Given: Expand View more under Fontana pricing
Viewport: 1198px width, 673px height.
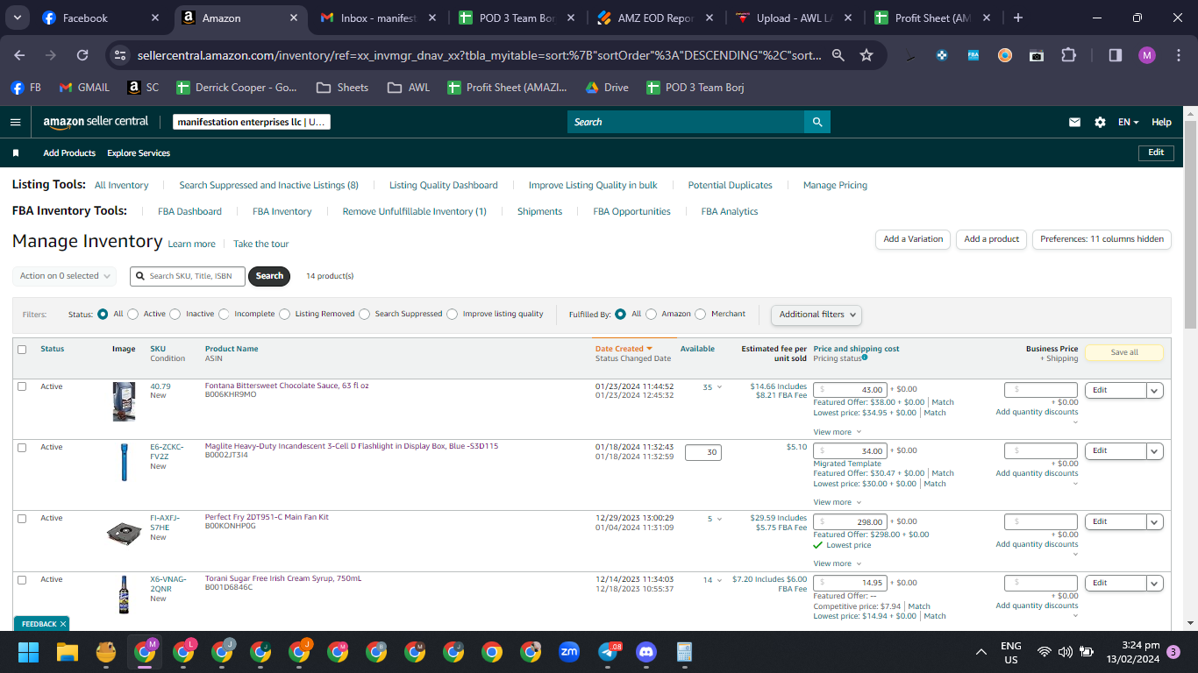Looking at the screenshot, I should pyautogui.click(x=837, y=432).
